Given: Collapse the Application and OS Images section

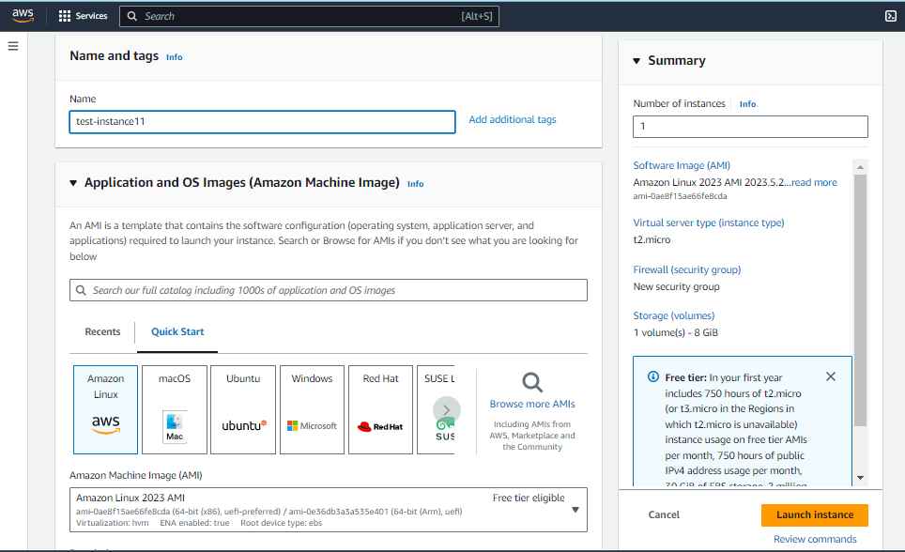Looking at the screenshot, I should (x=73, y=183).
